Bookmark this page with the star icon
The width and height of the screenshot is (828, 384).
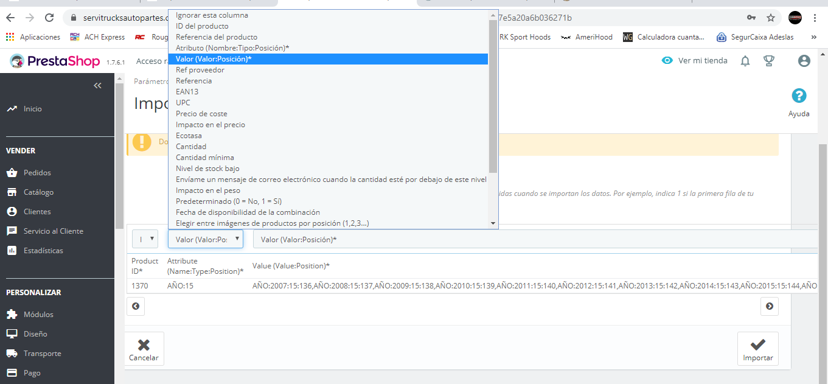point(770,18)
